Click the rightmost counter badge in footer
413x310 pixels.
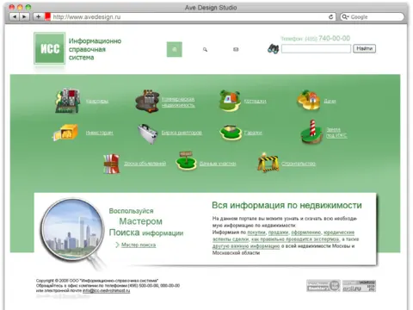coord(359,286)
